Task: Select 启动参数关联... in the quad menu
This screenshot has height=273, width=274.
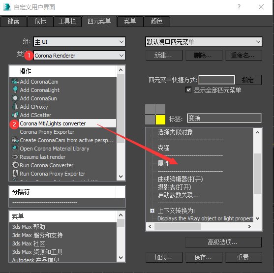Action: click(178, 195)
